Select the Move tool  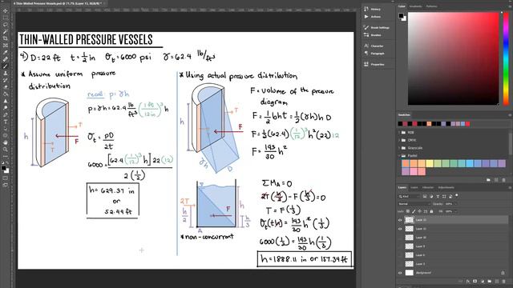(6, 10)
